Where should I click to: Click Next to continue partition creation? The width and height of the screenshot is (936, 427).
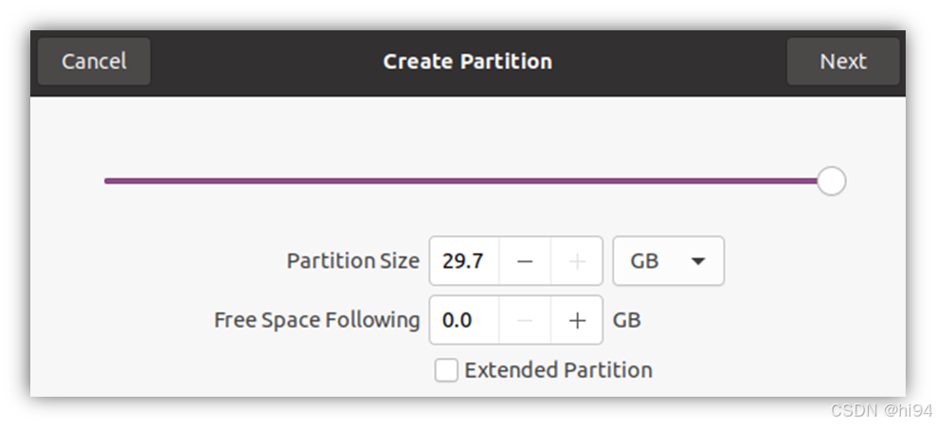[843, 62]
